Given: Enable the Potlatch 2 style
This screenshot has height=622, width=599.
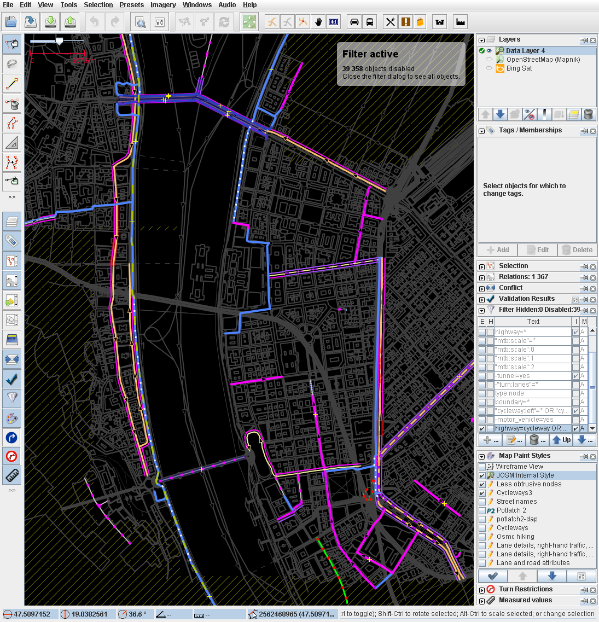Looking at the screenshot, I should coord(482,510).
